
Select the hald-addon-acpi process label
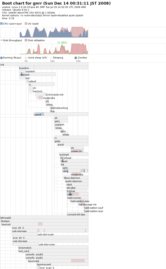[x=94, y=211]
